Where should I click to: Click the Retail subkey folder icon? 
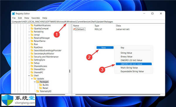(40, 88)
